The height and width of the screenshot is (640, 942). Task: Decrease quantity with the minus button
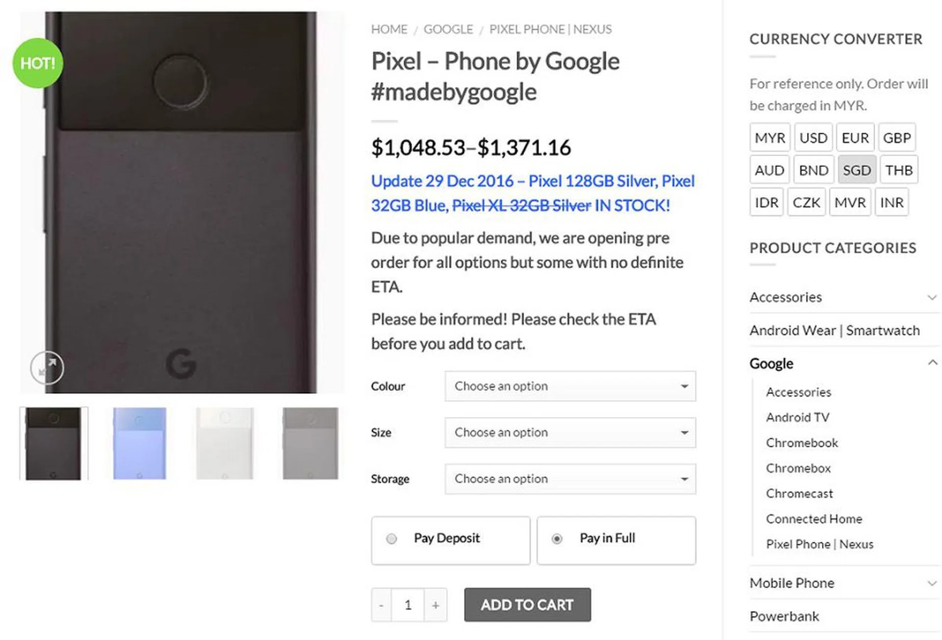click(x=381, y=605)
